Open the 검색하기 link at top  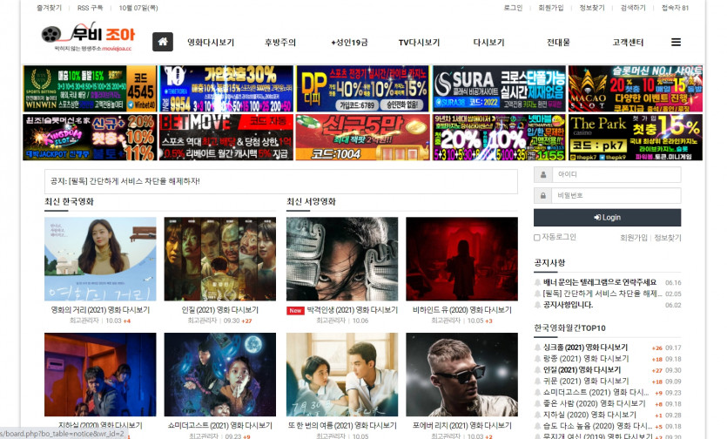pos(633,8)
